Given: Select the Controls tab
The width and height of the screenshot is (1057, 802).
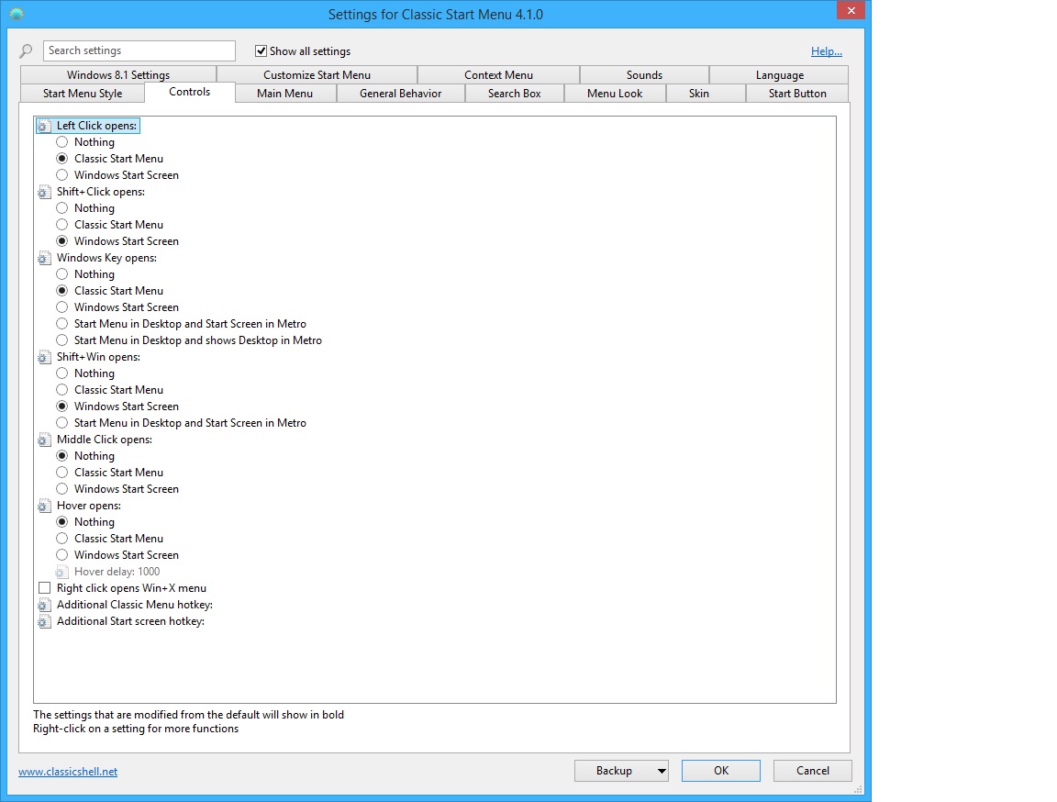Looking at the screenshot, I should click(x=189, y=92).
